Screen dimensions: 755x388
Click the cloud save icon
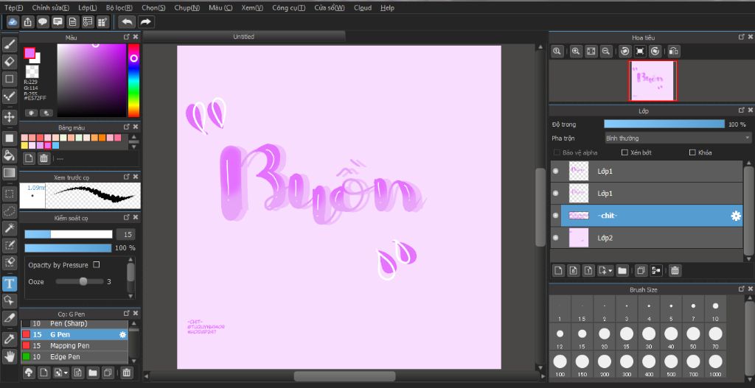tap(13, 21)
